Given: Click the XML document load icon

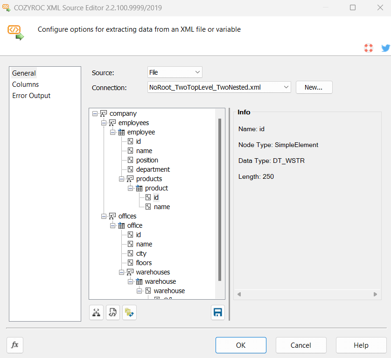Looking at the screenshot, I should point(113,312).
